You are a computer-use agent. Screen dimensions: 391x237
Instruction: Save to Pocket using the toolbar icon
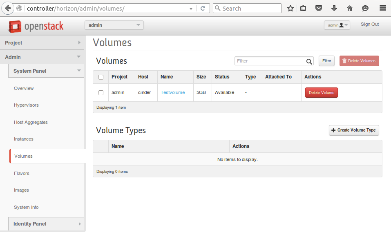click(319, 8)
